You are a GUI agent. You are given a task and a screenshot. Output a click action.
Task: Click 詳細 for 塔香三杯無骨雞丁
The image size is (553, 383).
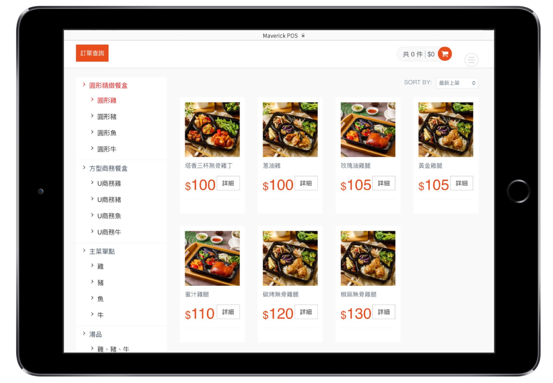pos(228,183)
